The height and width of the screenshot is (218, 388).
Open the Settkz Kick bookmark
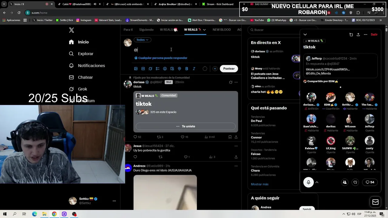click(x=64, y=20)
